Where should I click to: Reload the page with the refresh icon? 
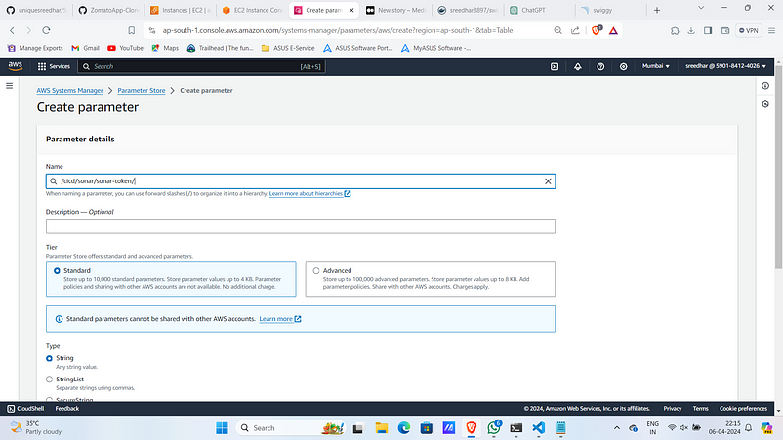pos(46,30)
